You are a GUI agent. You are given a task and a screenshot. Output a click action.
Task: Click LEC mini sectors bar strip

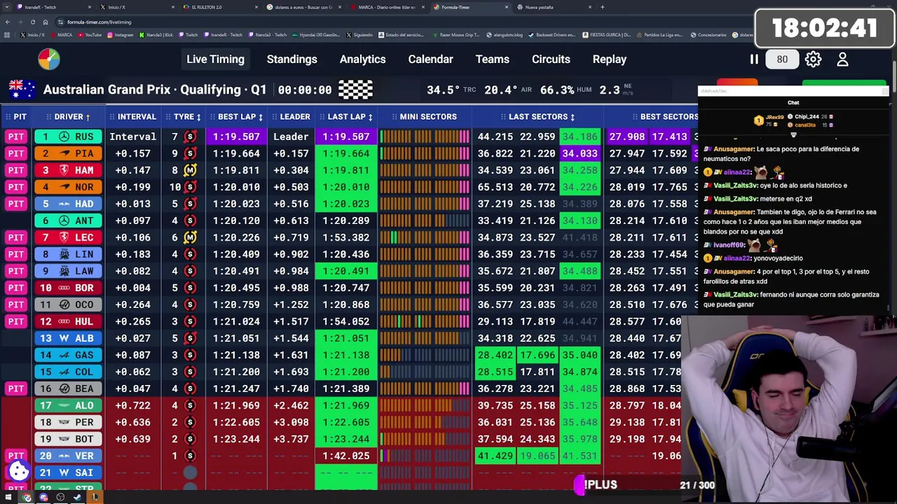click(425, 237)
